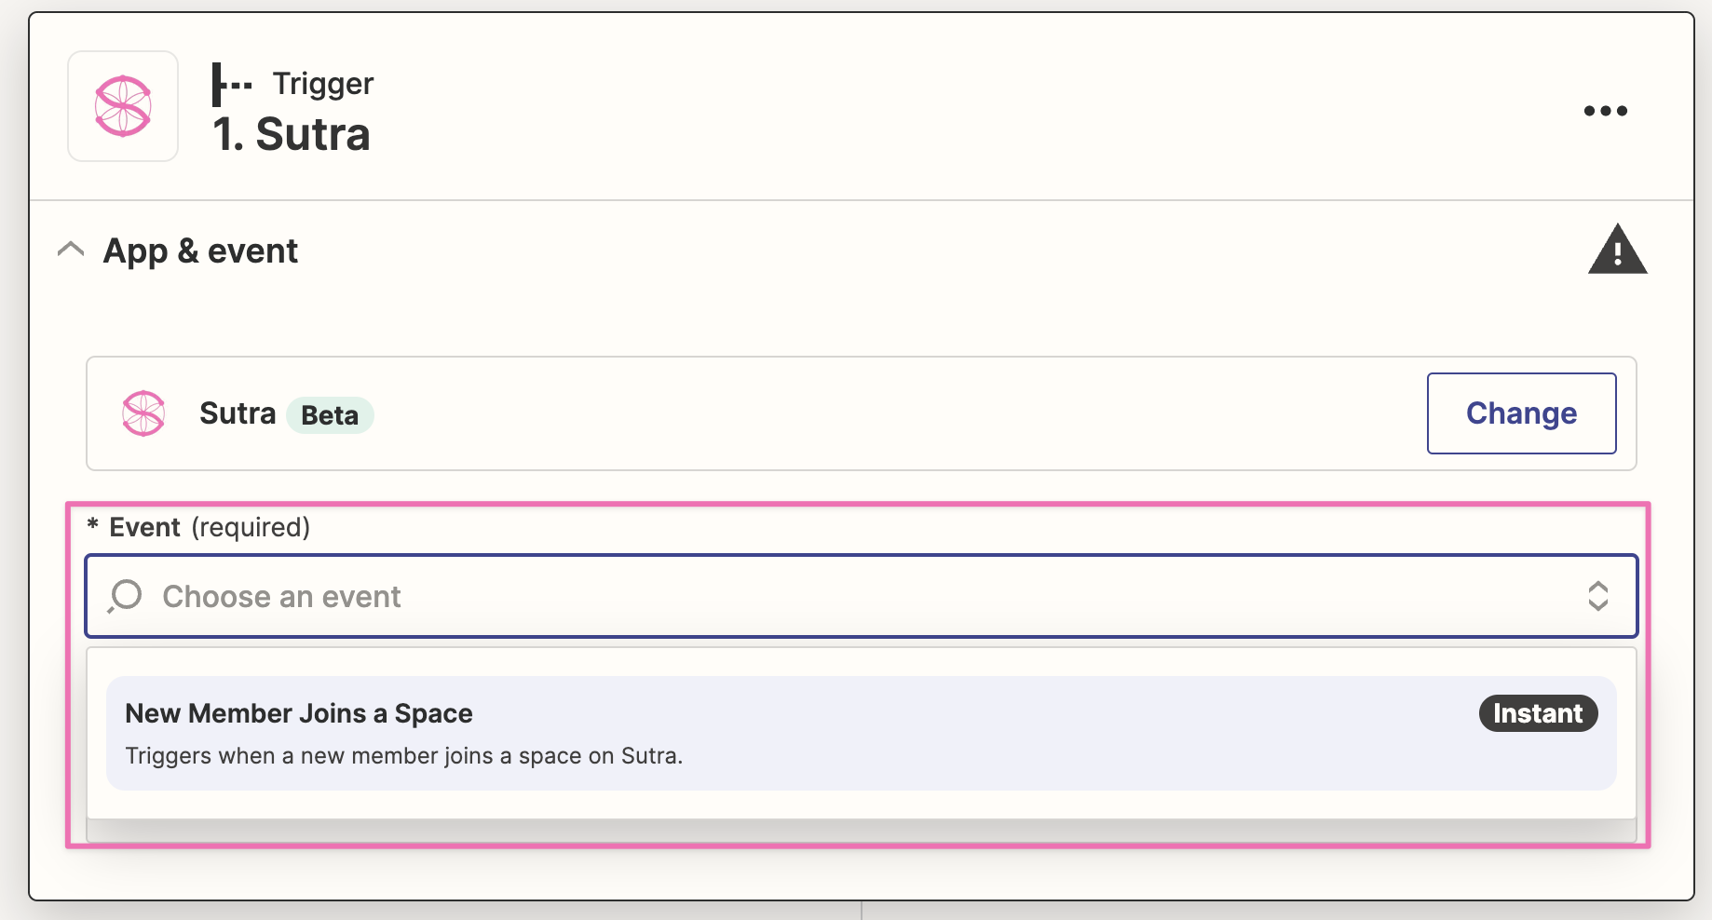This screenshot has height=920, width=1712.
Task: Click the trigger step type icon
Action: point(231,85)
